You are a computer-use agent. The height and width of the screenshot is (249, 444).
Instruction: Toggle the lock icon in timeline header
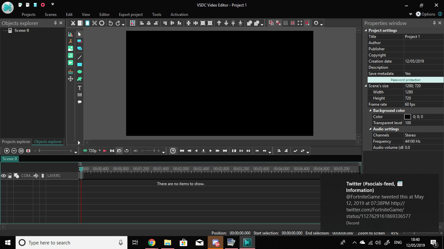click(x=10, y=176)
